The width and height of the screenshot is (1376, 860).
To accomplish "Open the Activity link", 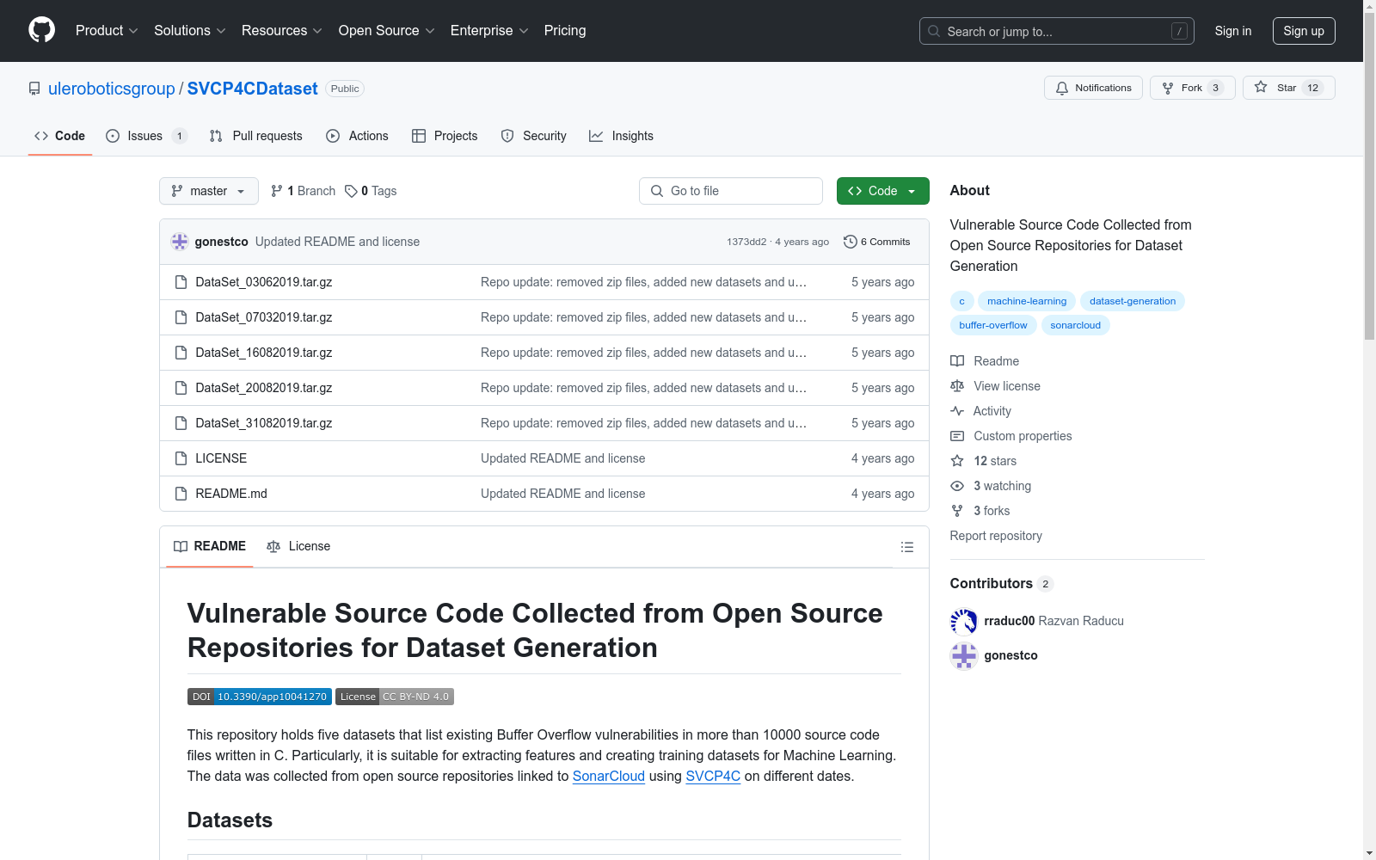I will pyautogui.click(x=980, y=411).
